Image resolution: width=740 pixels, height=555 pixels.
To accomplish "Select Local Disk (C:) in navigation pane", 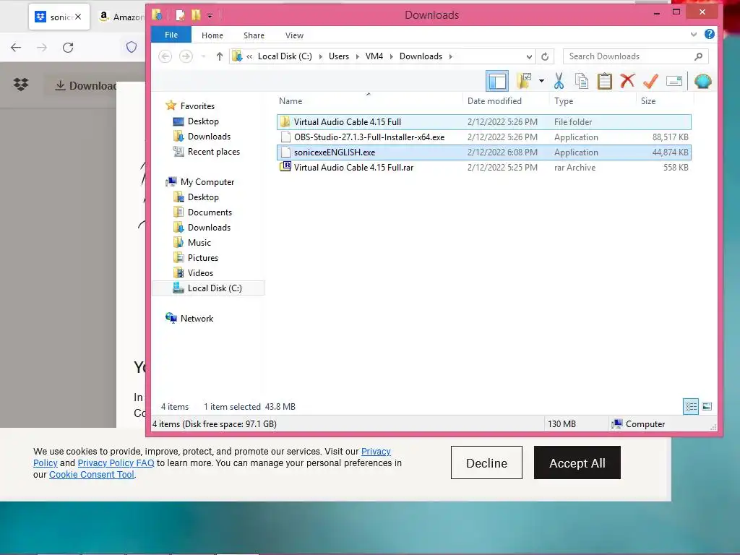I will 208,288.
